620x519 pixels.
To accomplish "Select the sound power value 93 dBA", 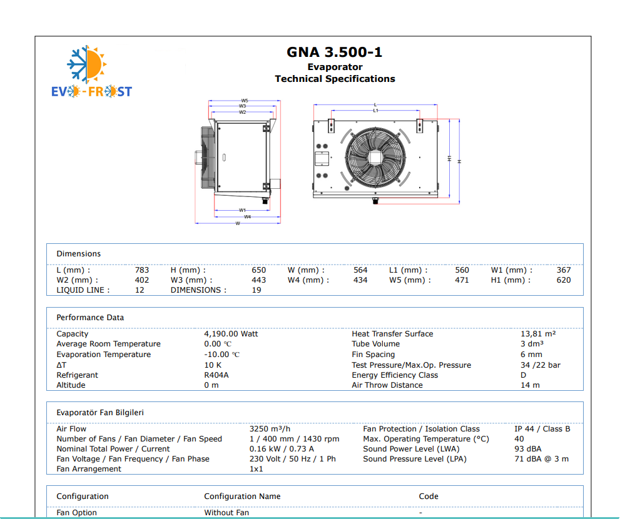I will tap(528, 449).
